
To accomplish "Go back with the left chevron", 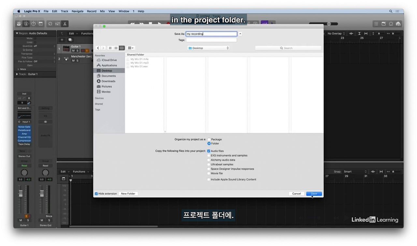I will point(98,48).
